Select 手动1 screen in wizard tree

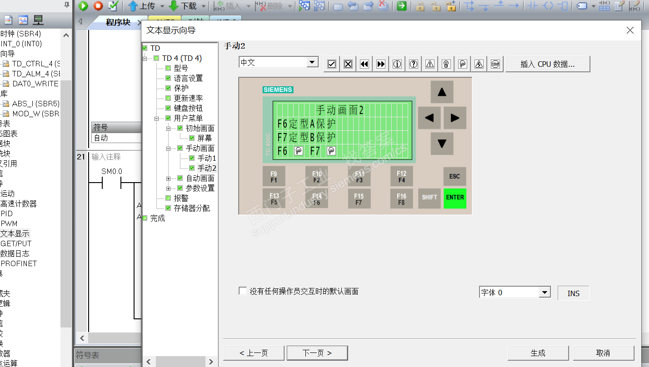pos(207,158)
